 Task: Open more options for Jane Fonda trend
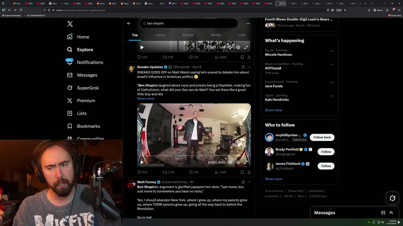pos(332,82)
